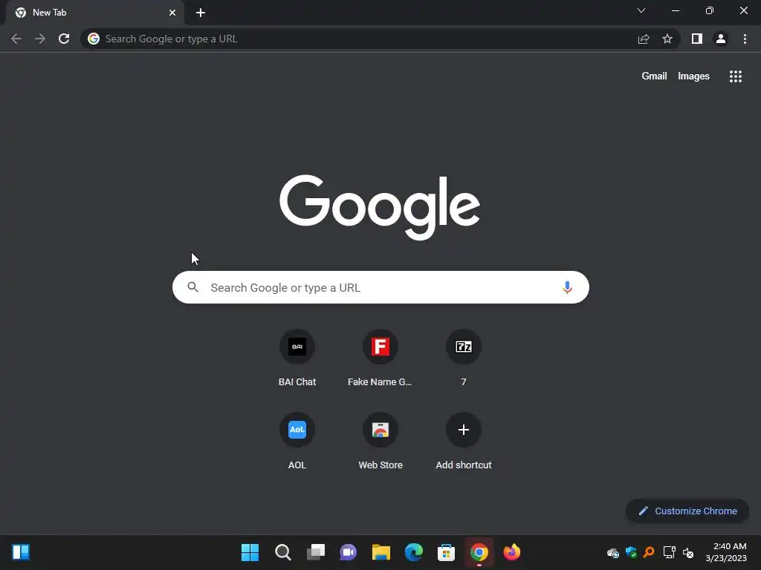Click the muted volume tray icon
The image size is (761, 570).
688,552
